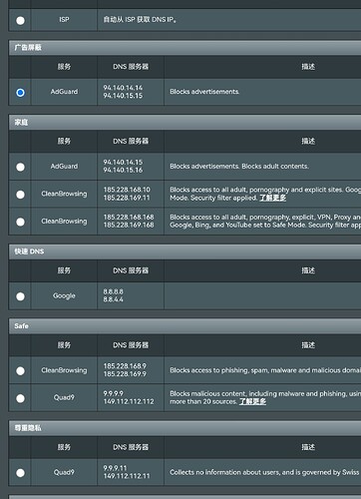The height and width of the screenshot is (499, 361).
Task: Select the ISP radio button
Action: (20, 20)
